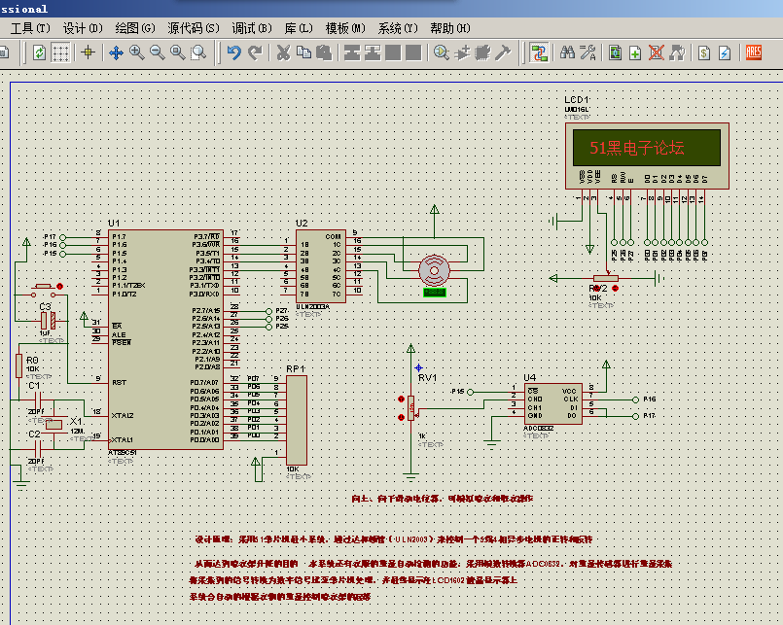Open the packaging tool chip icon

pyautogui.click(x=481, y=52)
